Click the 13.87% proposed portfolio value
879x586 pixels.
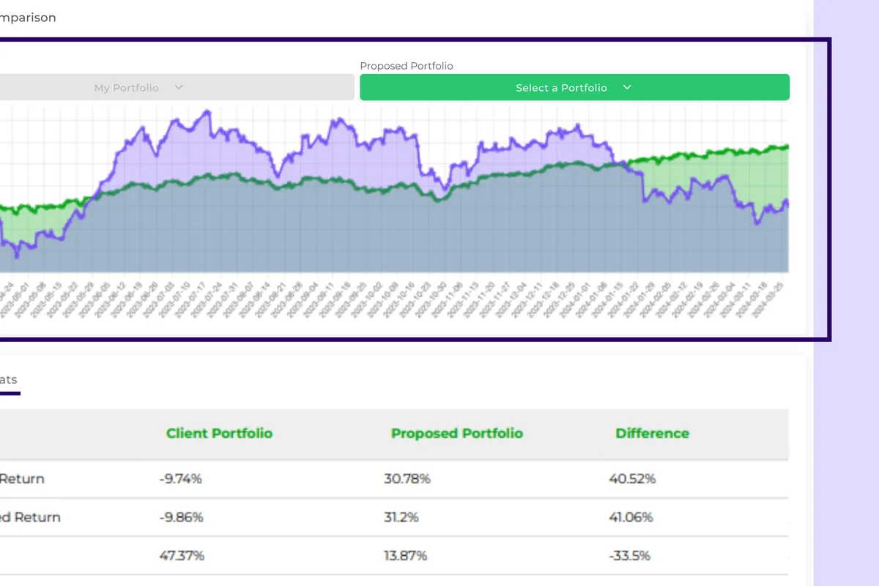point(407,555)
